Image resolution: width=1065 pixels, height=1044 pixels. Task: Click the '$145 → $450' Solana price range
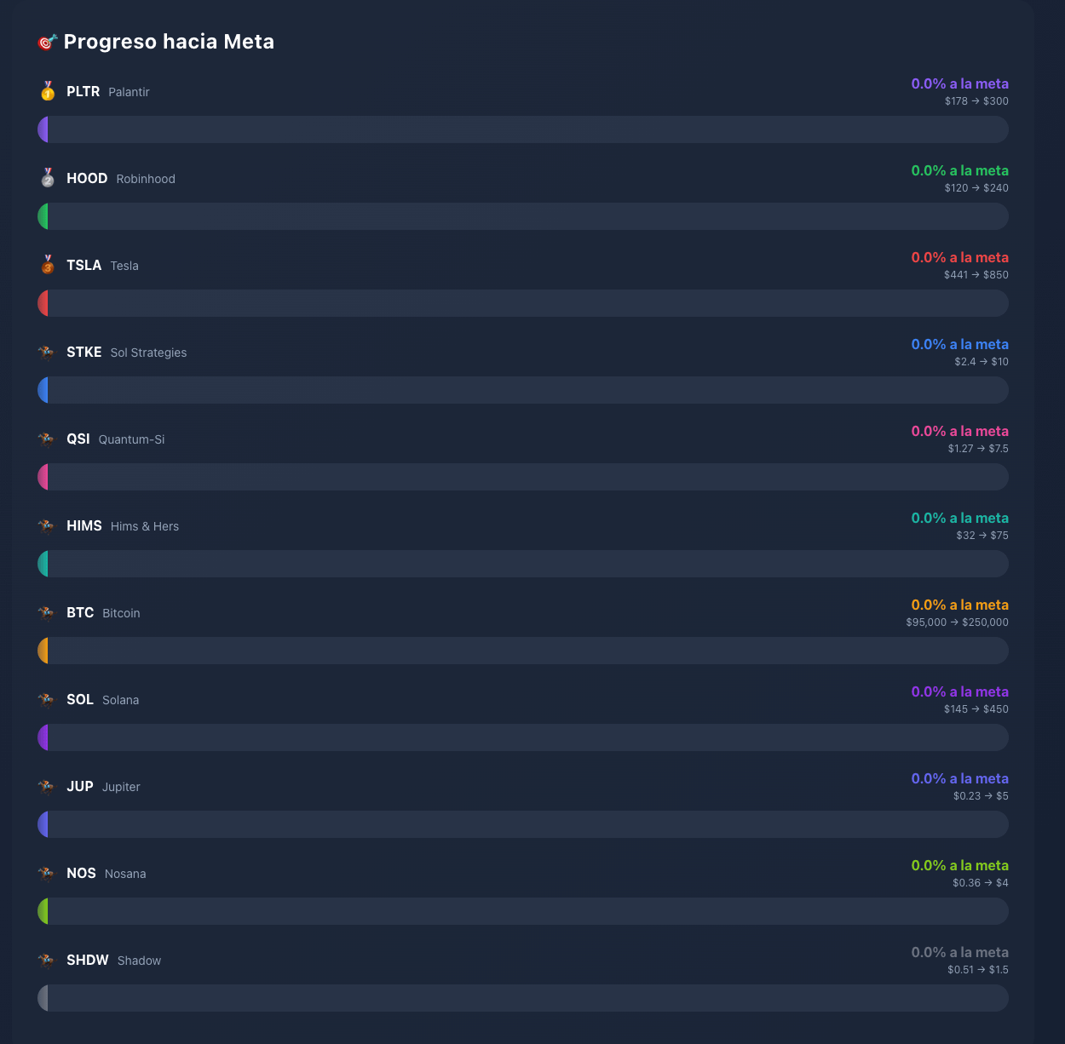coord(976,709)
